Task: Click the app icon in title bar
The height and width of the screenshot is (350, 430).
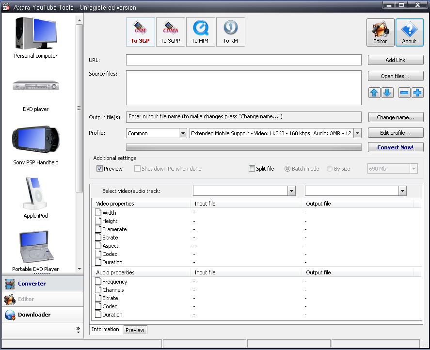Action: click(6, 7)
